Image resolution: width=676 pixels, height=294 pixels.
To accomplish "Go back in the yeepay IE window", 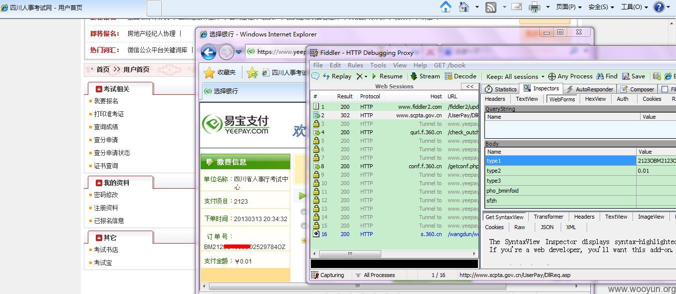I will click(x=209, y=52).
